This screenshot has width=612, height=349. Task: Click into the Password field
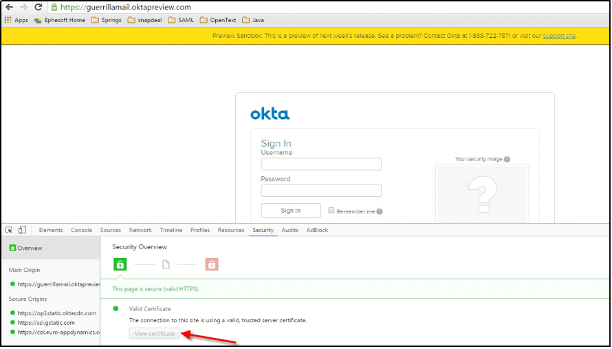click(321, 191)
